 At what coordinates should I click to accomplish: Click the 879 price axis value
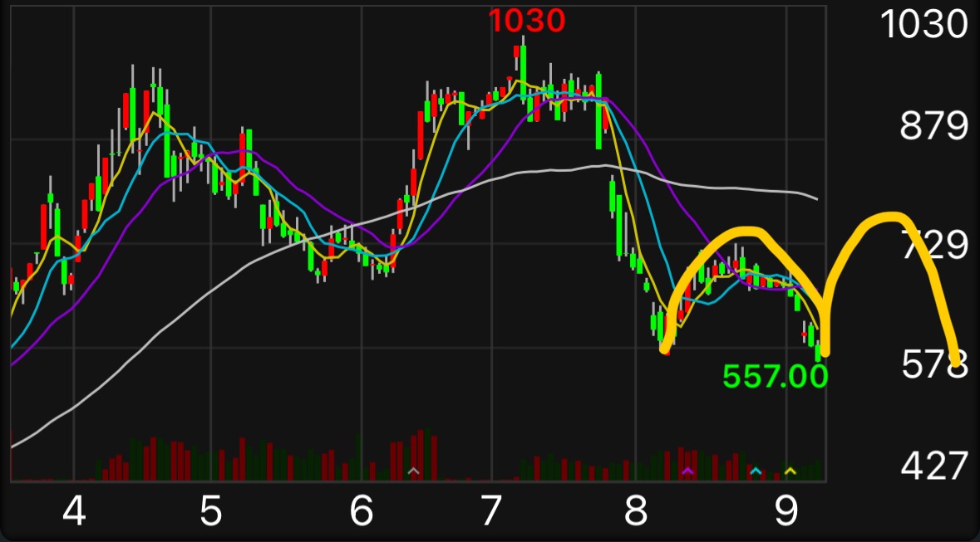click(x=933, y=127)
